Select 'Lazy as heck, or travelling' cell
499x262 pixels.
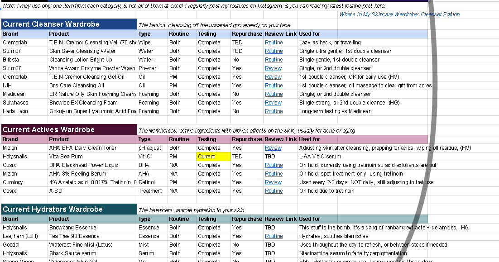330,43
